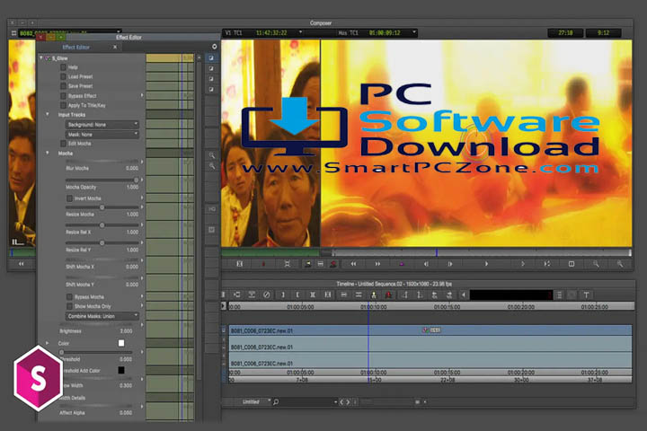Open the Untitled view dropdown in Timeline

256,401
